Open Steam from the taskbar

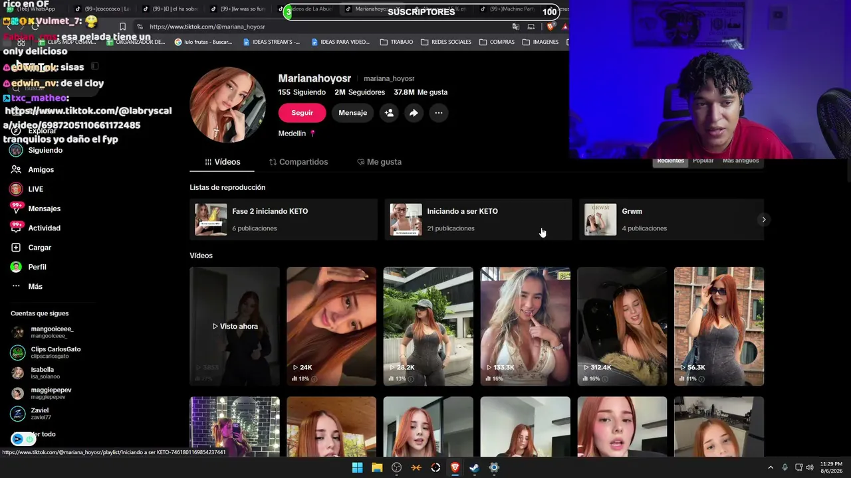[474, 467]
